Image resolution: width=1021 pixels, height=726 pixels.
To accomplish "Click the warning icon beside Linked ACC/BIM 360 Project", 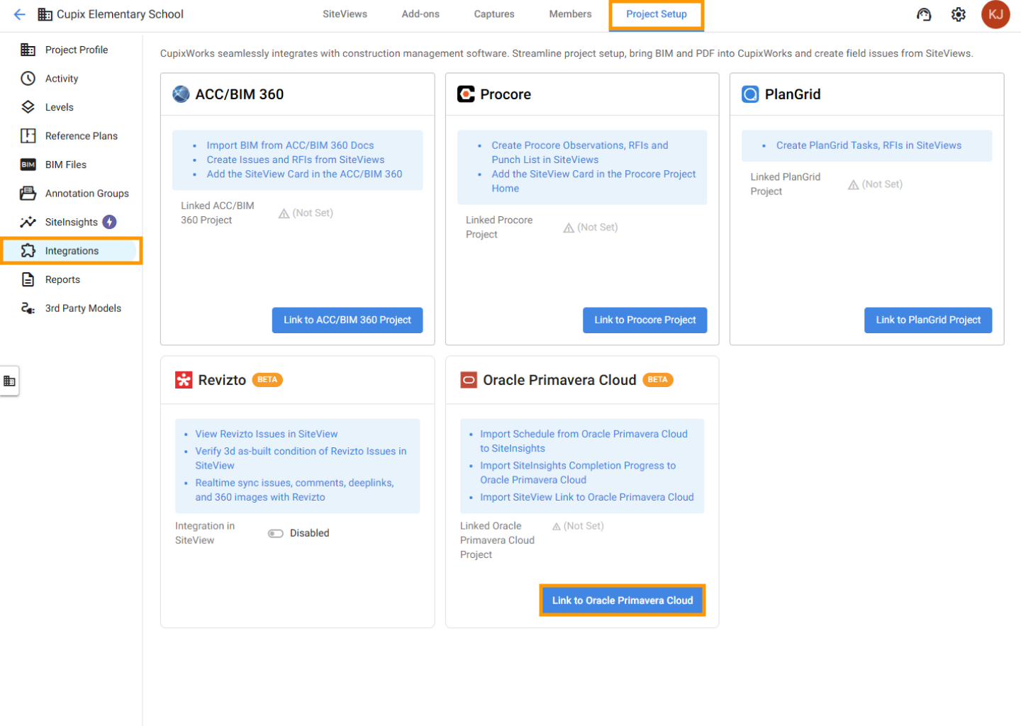I will click(284, 213).
